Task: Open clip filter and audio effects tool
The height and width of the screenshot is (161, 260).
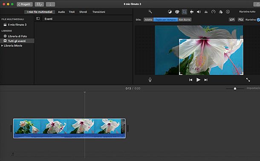Action: click(220, 12)
